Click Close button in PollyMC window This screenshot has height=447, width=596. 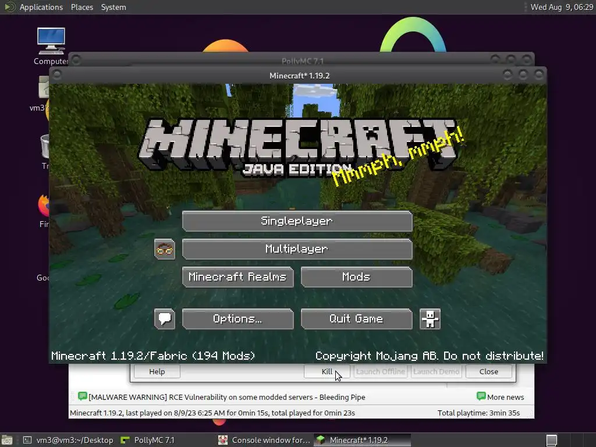point(489,372)
